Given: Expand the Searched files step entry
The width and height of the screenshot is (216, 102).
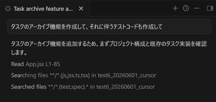Looking at the screenshot, I should (83, 87).
